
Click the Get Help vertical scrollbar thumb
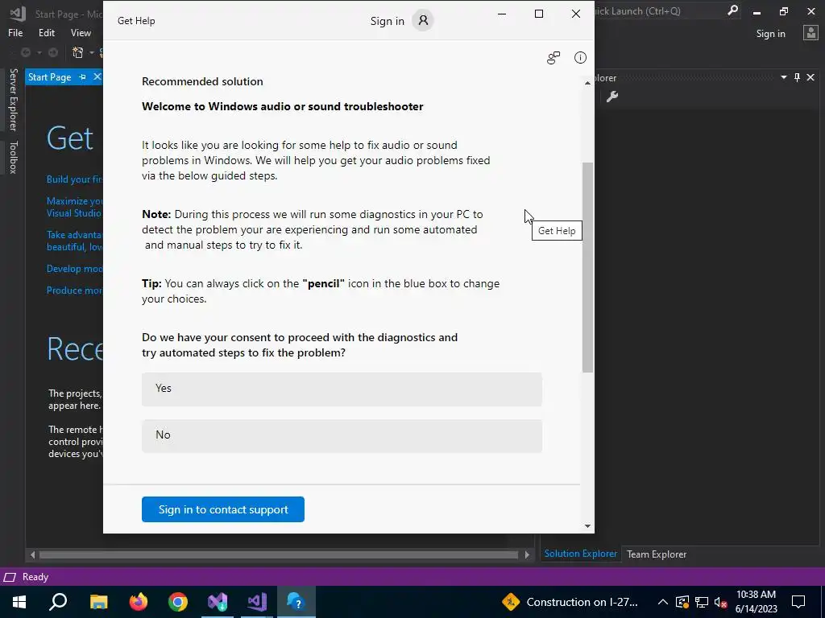click(x=587, y=267)
